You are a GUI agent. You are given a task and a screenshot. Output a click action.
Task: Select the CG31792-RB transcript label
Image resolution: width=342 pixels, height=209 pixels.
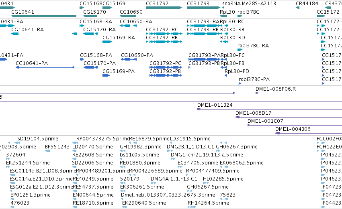(162, 37)
